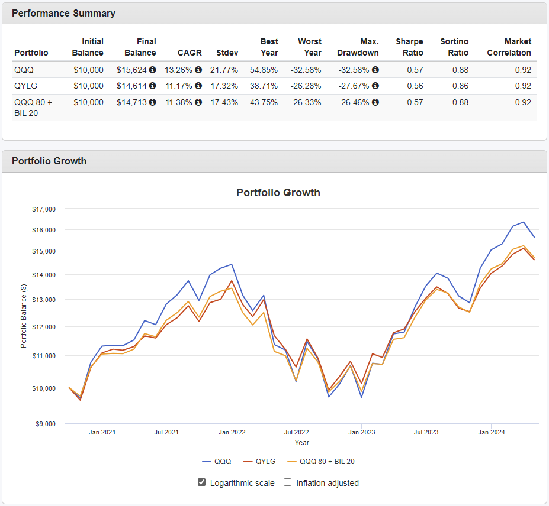Click worst year value -26.33%
Image resolution: width=549 pixels, height=506 pixels.
tap(306, 102)
